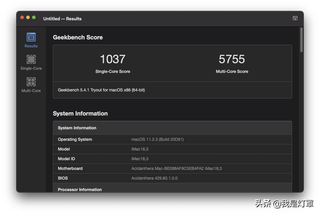Click the Multi-Core Score value 5755
The width and height of the screenshot is (320, 214).
(232, 59)
